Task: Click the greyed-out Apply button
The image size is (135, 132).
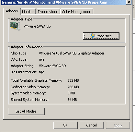Action: point(118,125)
